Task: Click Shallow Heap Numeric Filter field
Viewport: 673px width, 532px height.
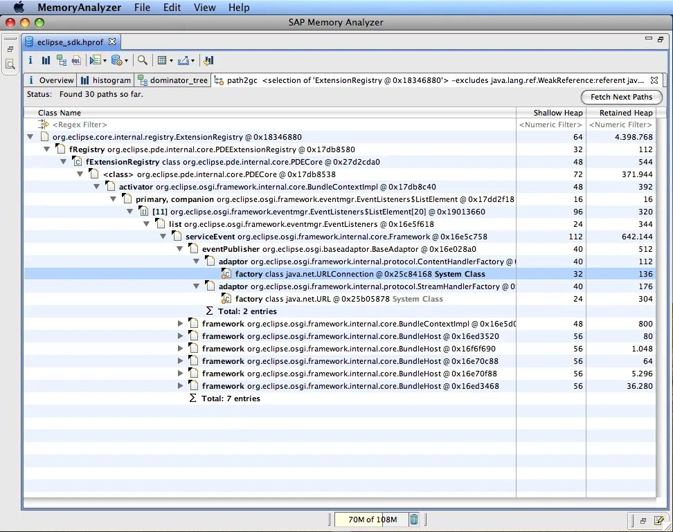Action: (x=550, y=125)
